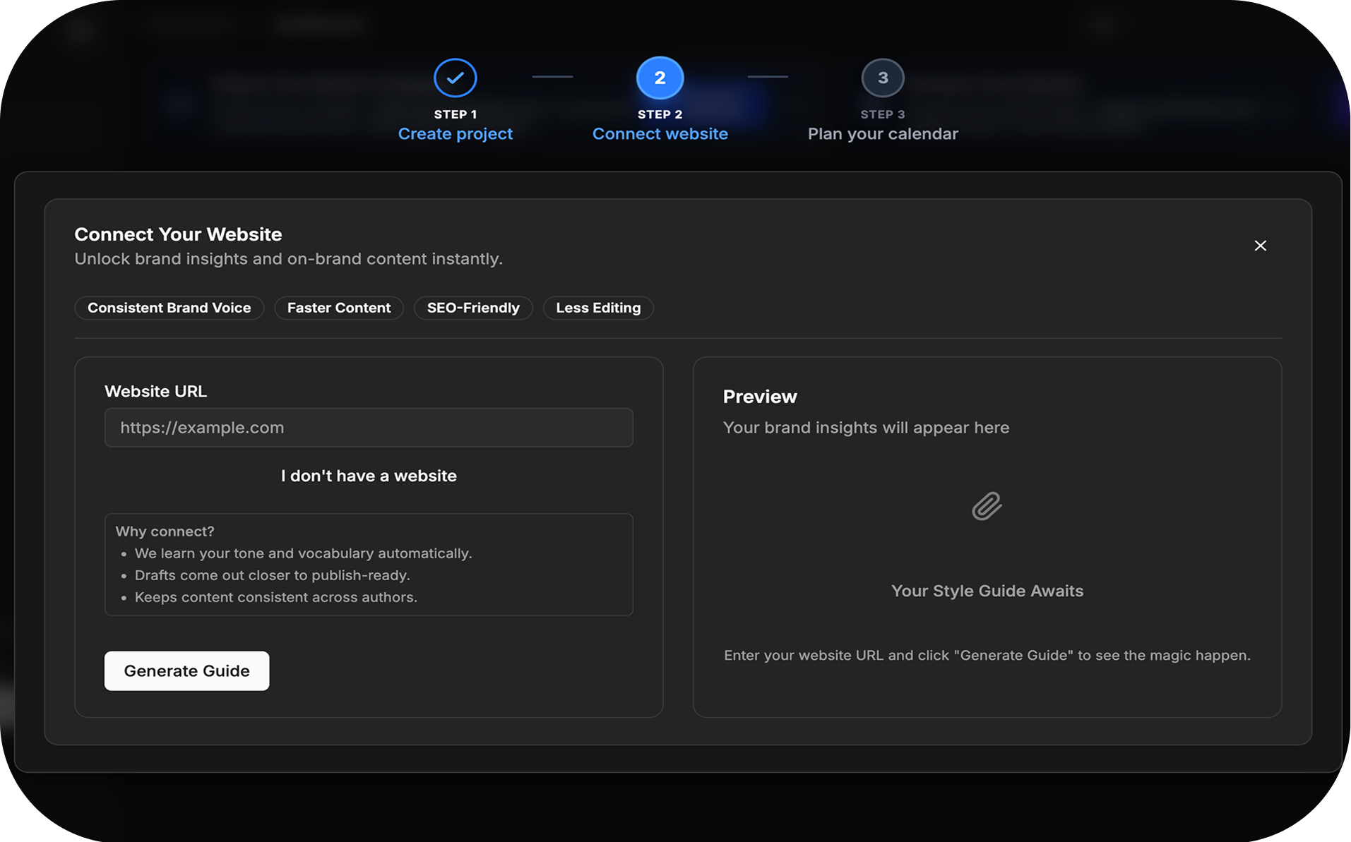The width and height of the screenshot is (1351, 842).
Task: Open the Connect website step label
Action: coord(660,134)
